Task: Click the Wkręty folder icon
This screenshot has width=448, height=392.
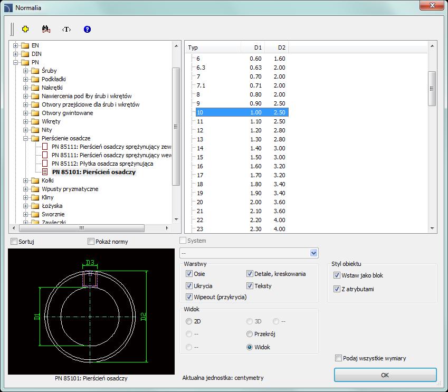Action: coord(35,121)
